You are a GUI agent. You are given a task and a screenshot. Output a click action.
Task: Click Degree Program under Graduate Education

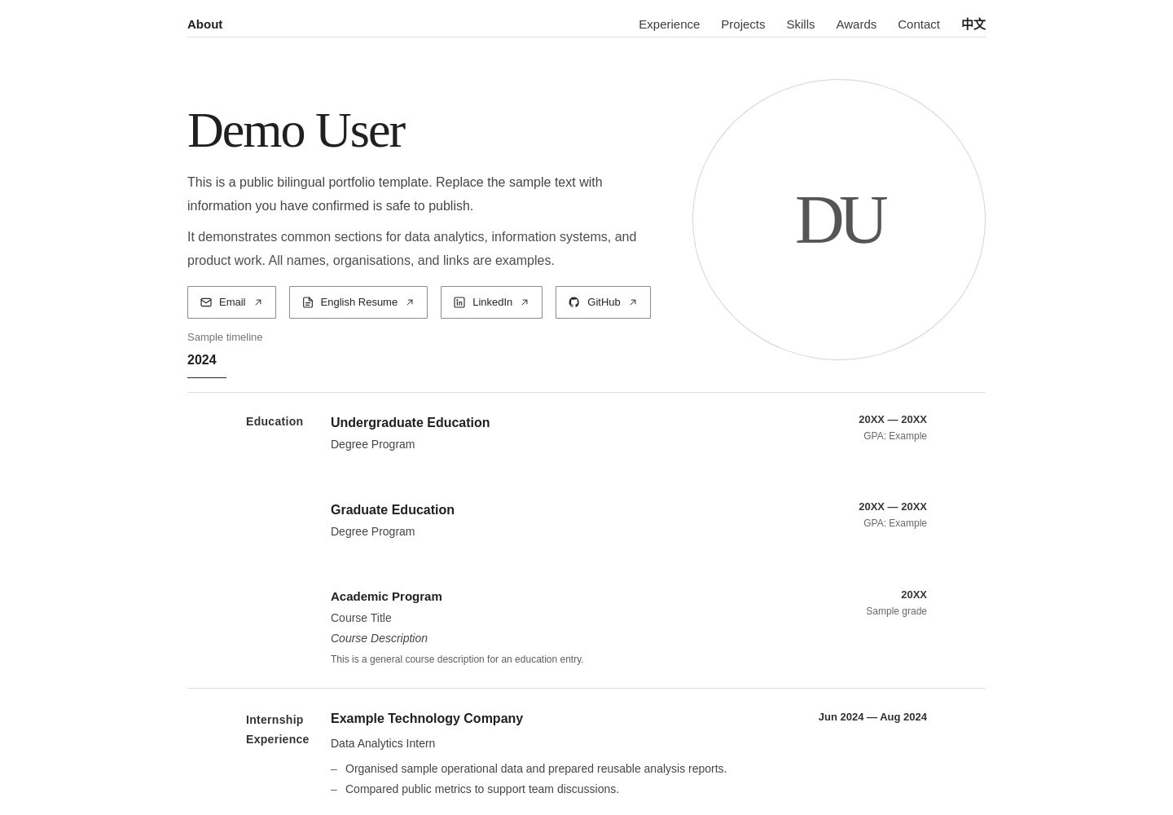(372, 531)
